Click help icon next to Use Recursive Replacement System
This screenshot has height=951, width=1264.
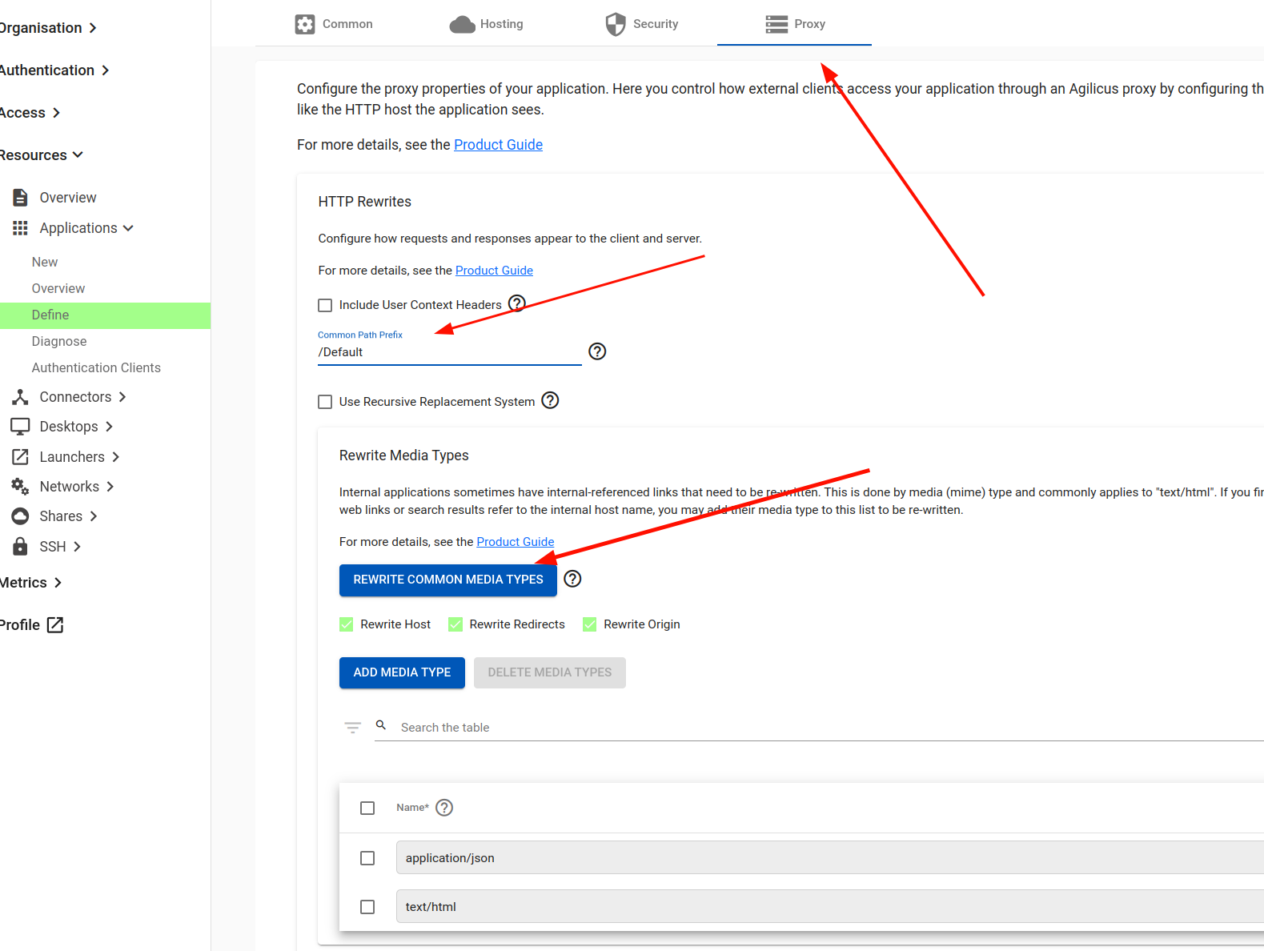click(x=550, y=400)
